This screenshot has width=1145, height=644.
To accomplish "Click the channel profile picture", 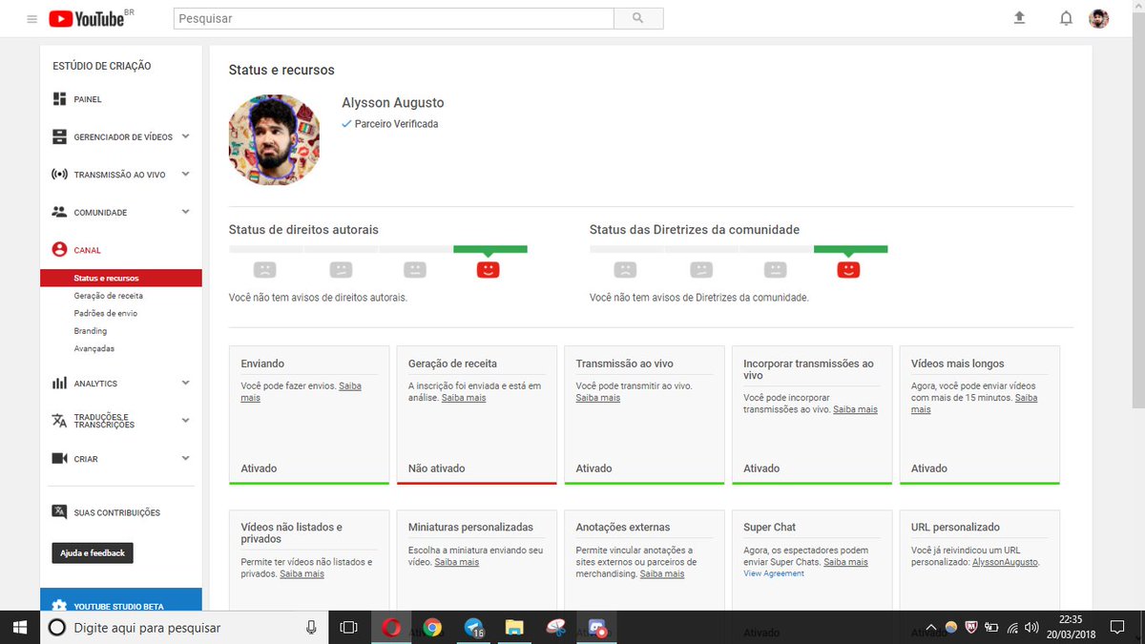I will tap(274, 139).
